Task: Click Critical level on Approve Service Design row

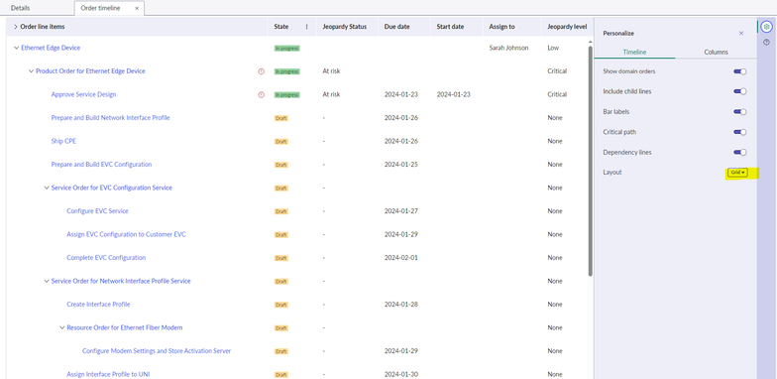Action: pyautogui.click(x=557, y=94)
